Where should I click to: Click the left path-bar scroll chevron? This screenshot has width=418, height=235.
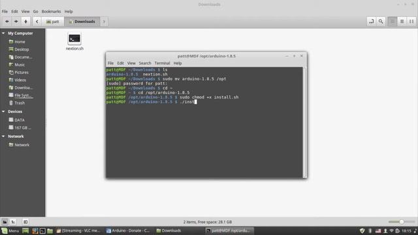click(x=37, y=22)
